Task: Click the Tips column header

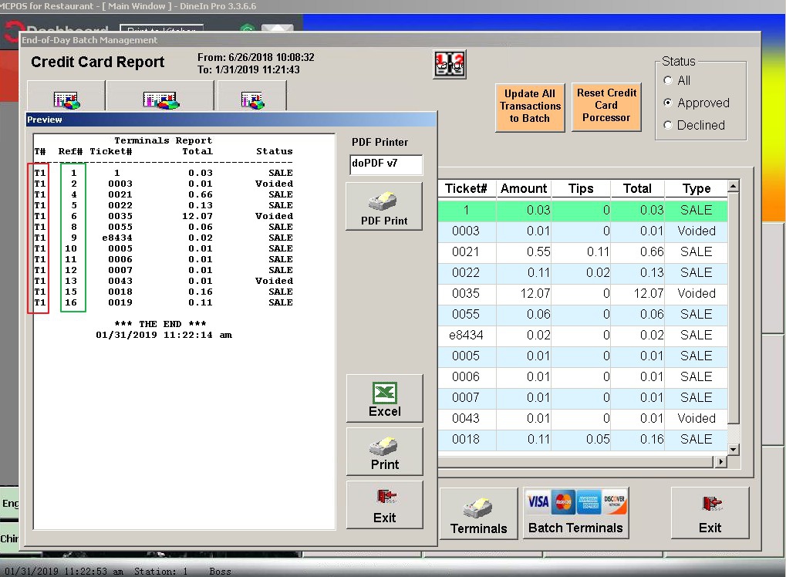Action: (x=581, y=188)
